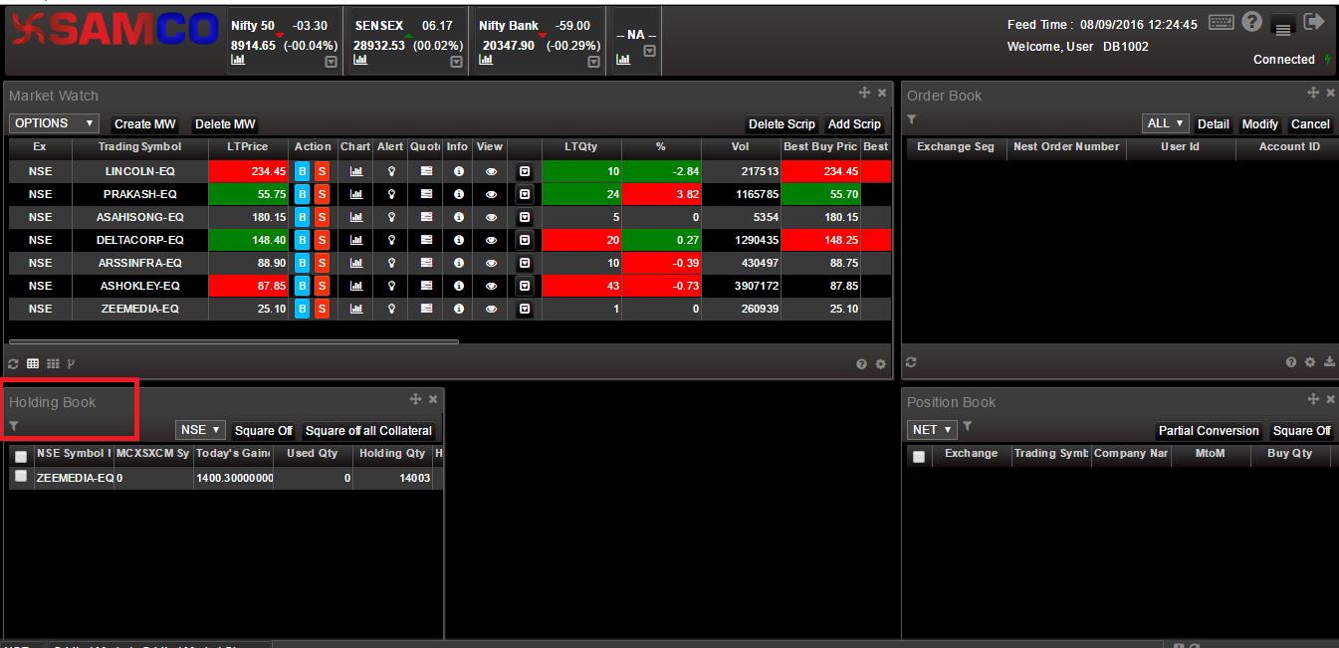
Task: Open the Order Book ALL filter dropdown
Action: click(x=1166, y=123)
